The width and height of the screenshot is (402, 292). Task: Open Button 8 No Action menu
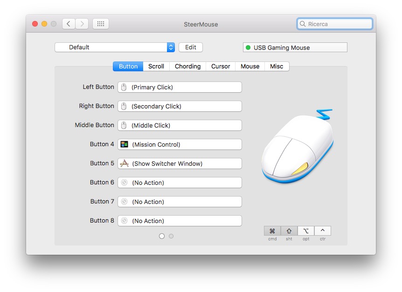click(x=180, y=221)
